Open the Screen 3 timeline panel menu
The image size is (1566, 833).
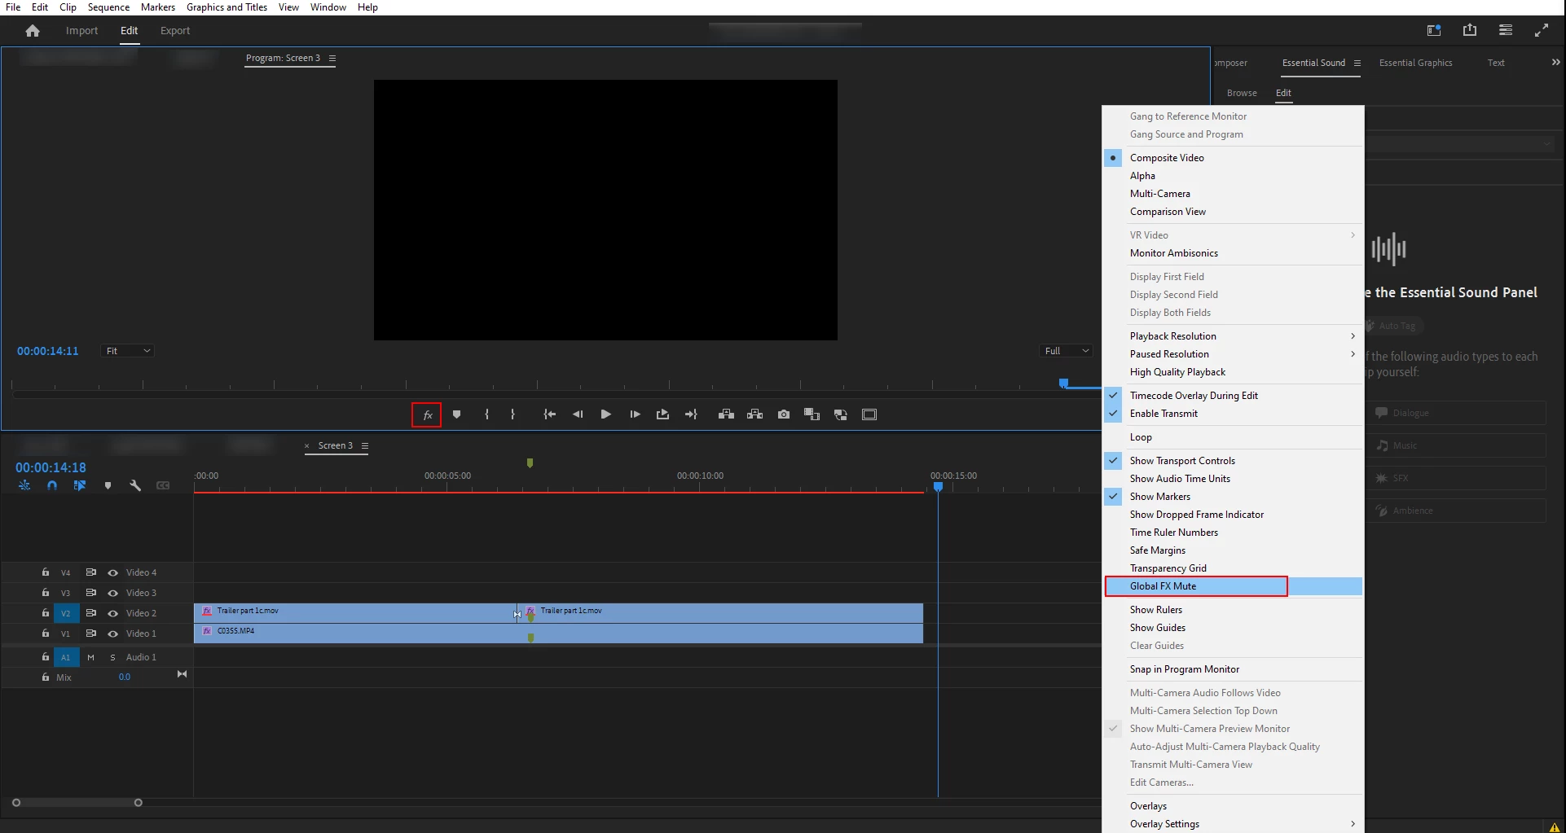365,445
